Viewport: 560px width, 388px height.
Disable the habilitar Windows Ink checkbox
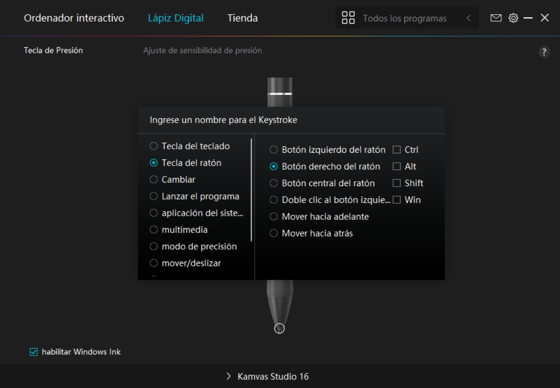[x=34, y=352]
